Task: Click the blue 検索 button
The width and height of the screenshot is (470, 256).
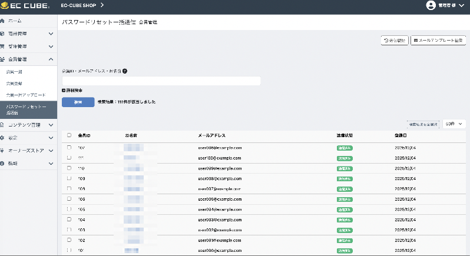Action: tap(78, 102)
